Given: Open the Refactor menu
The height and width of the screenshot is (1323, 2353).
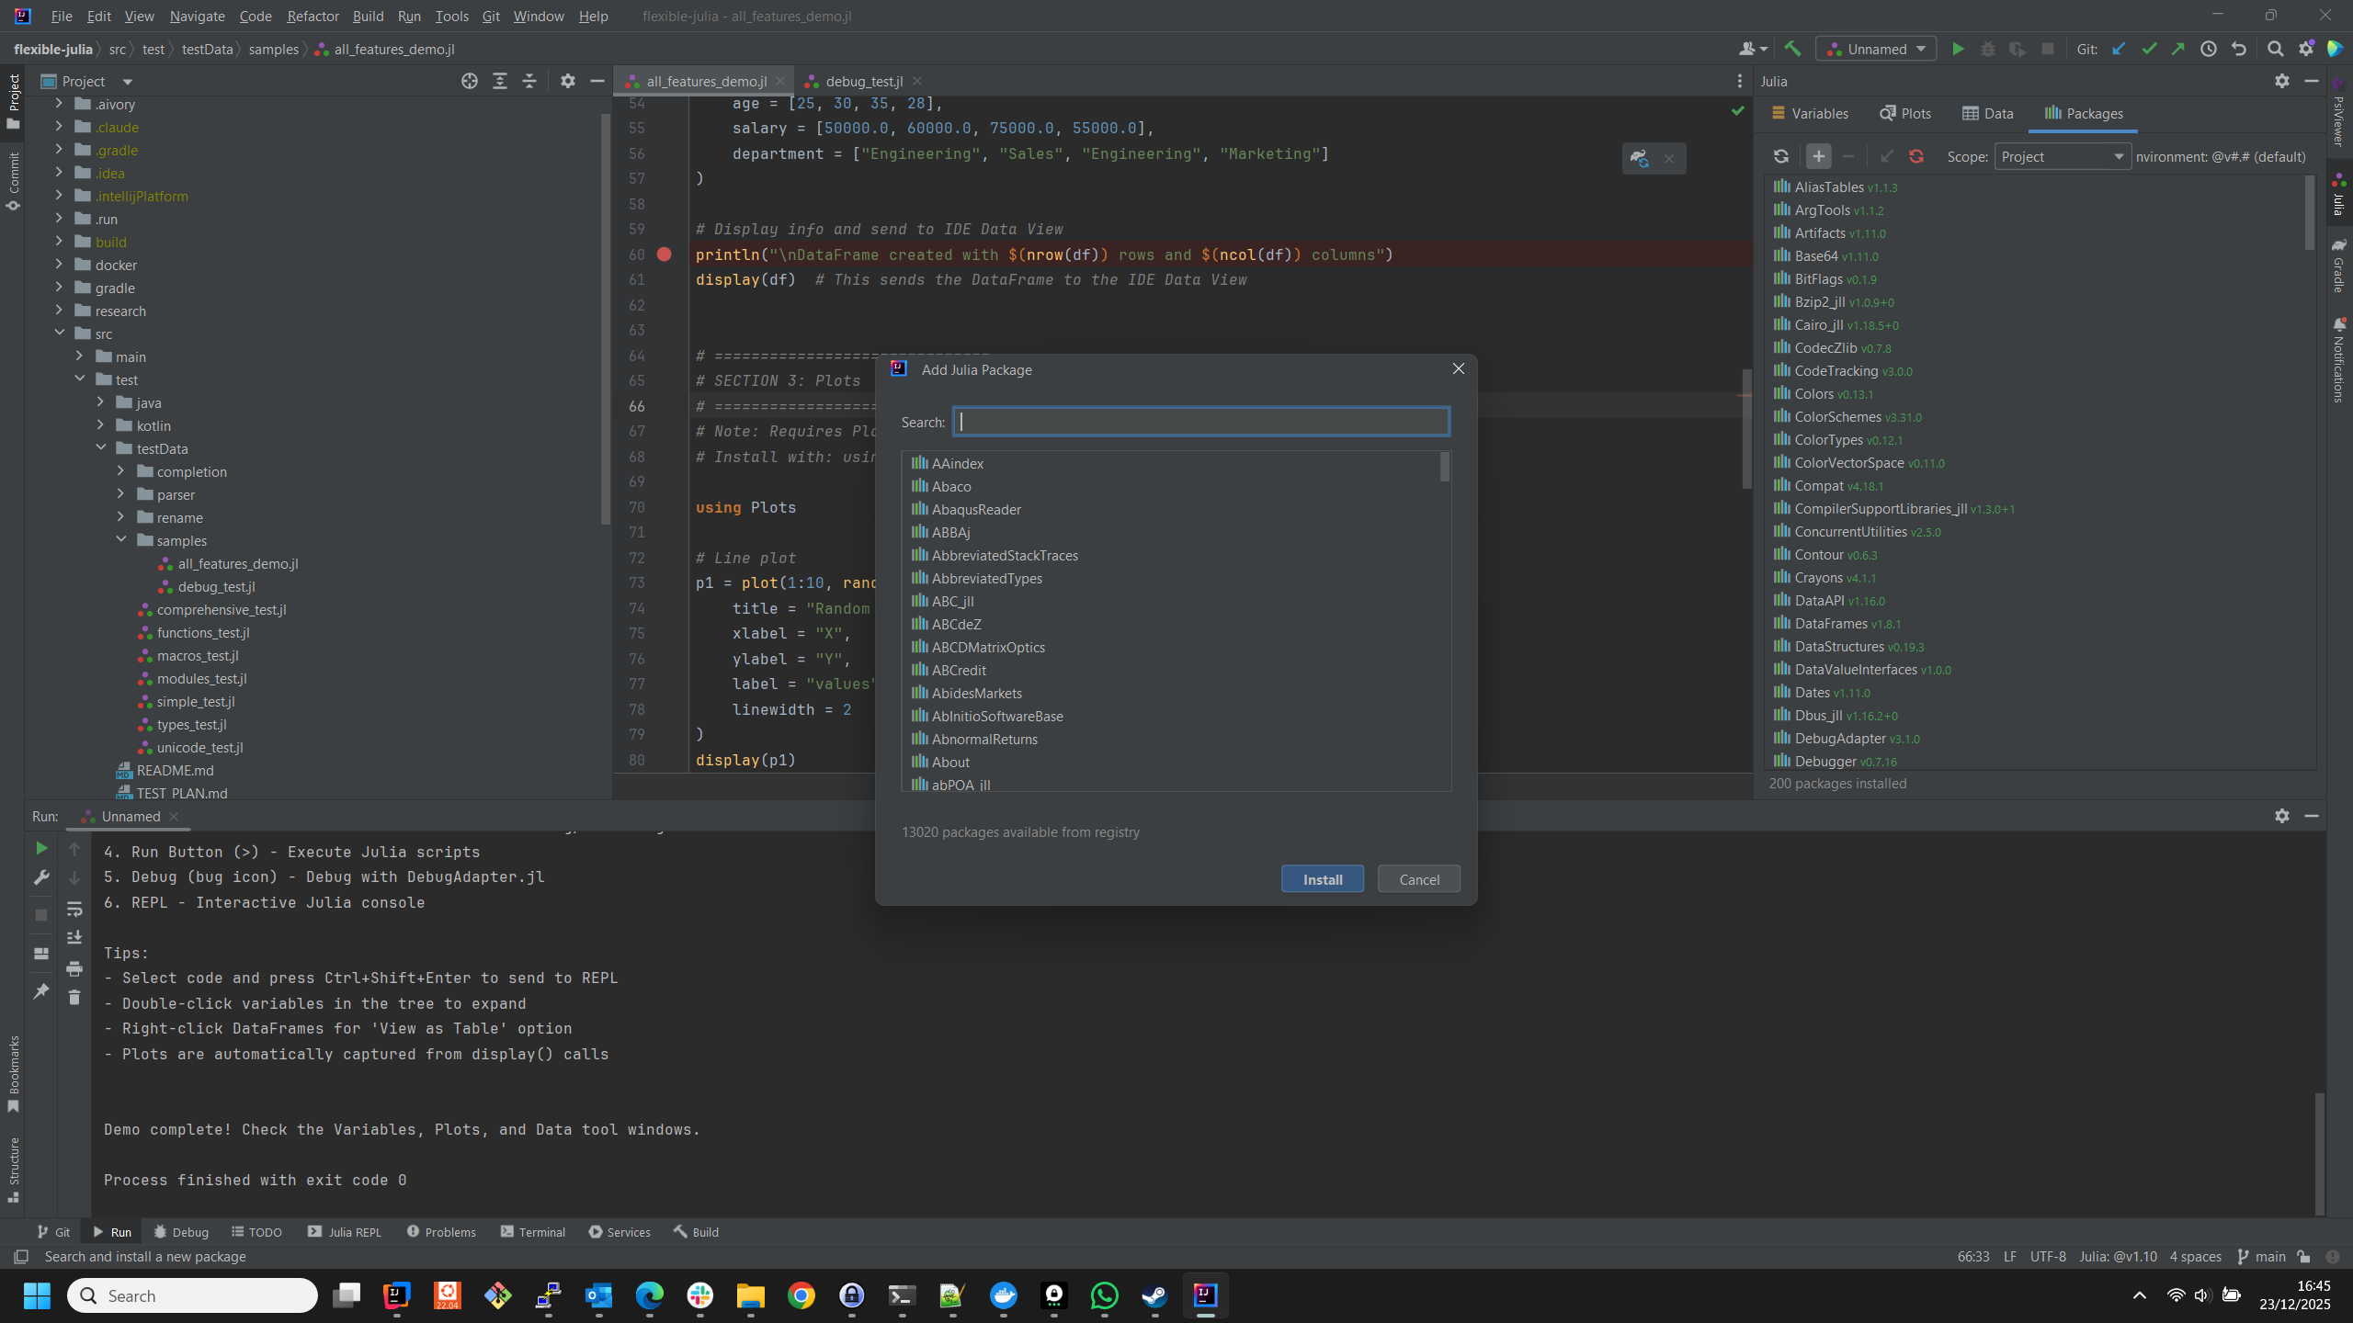Looking at the screenshot, I should [313, 16].
